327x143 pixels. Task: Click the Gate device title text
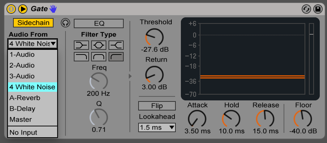point(39,9)
